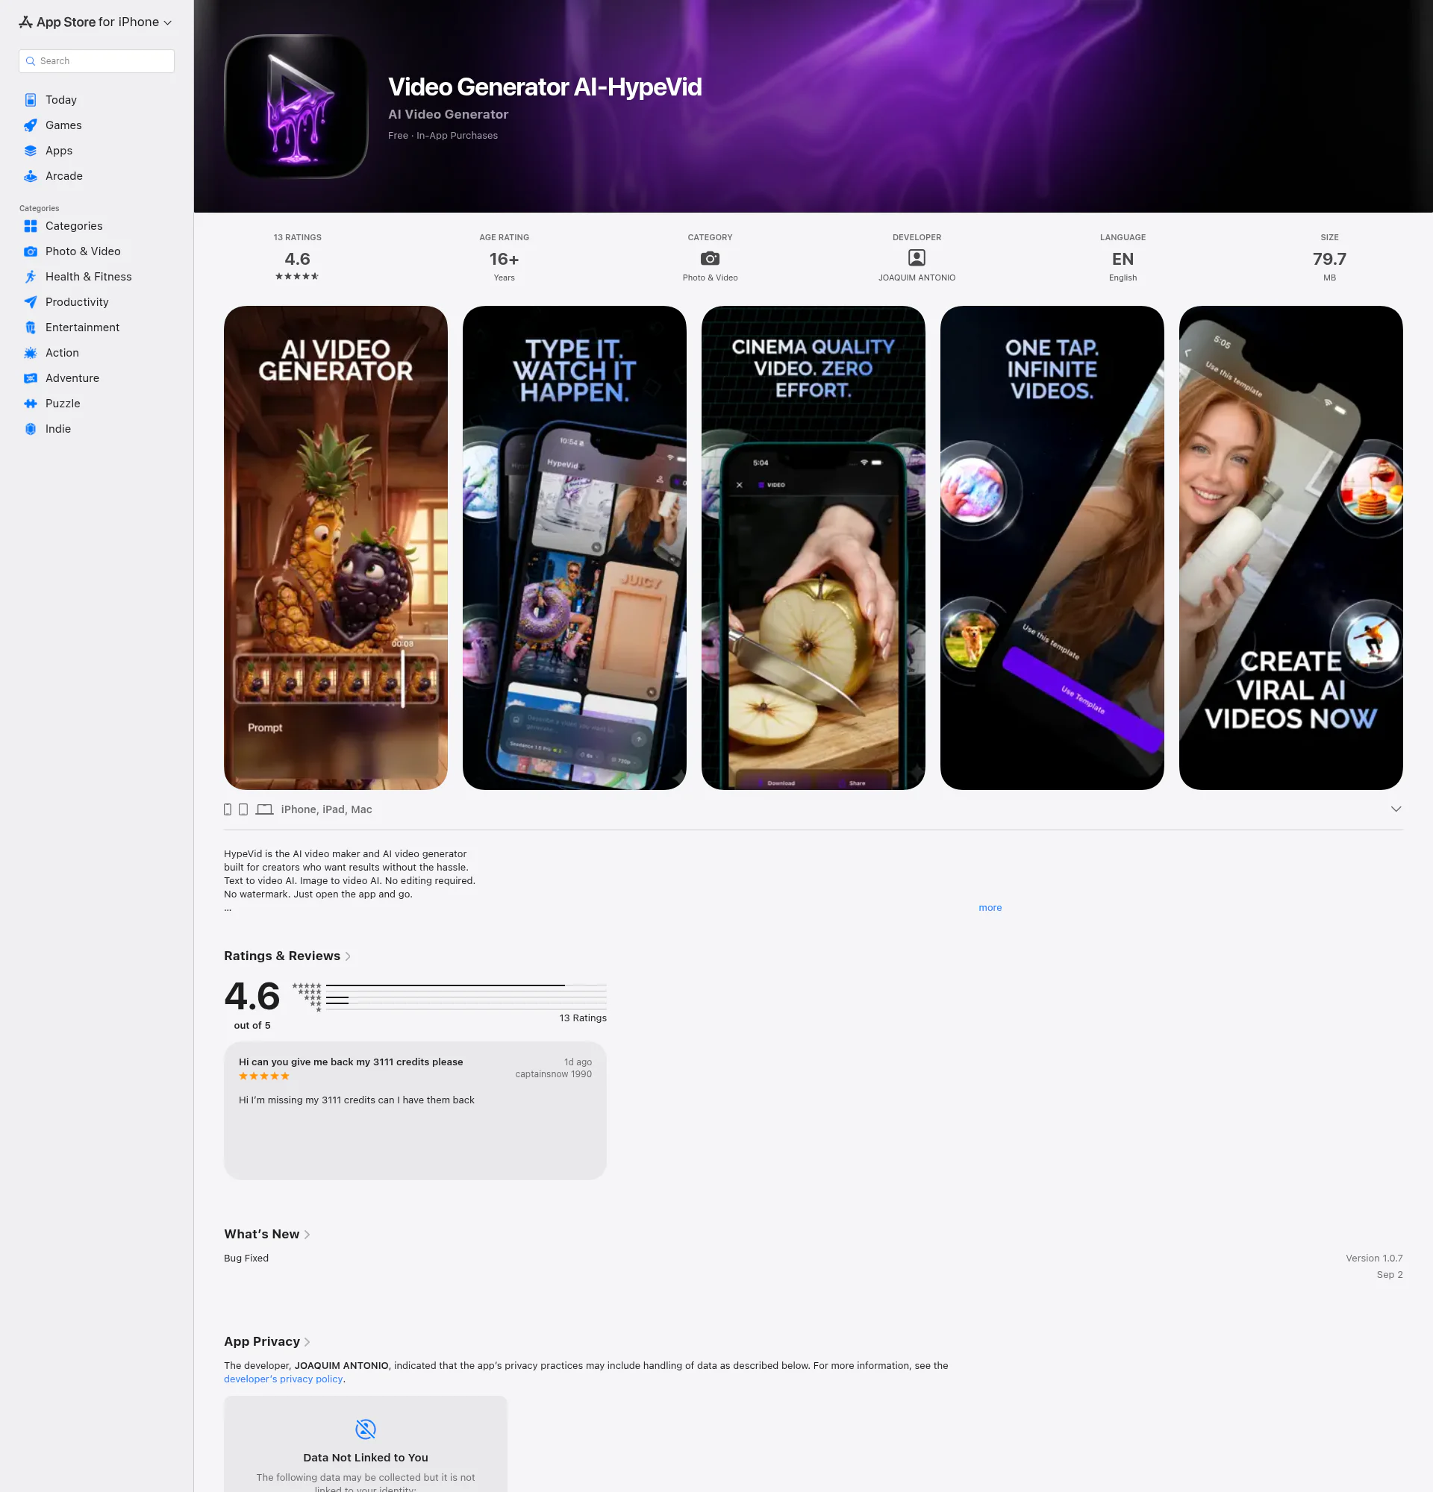Expand the device platforms chevron

[1396, 809]
